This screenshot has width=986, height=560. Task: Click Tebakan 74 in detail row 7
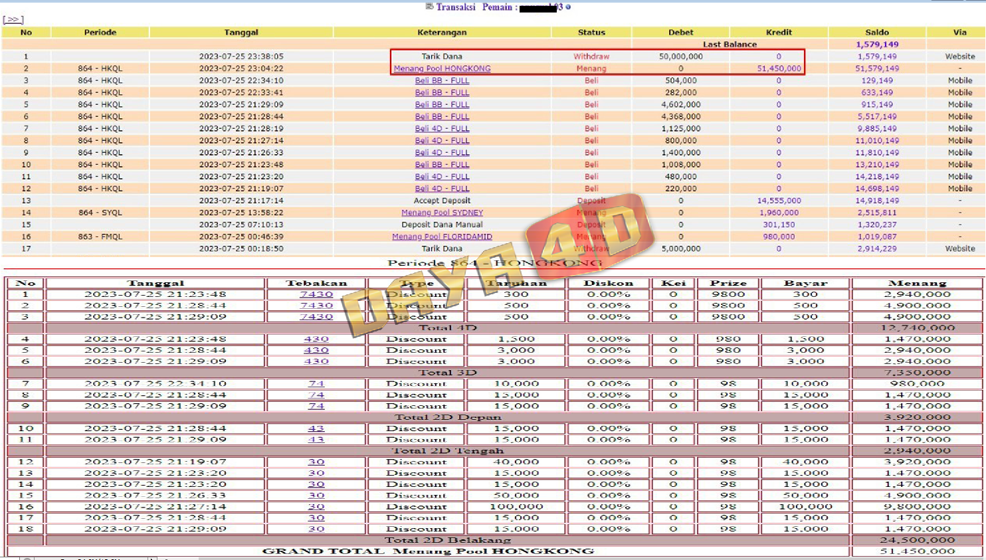316,383
